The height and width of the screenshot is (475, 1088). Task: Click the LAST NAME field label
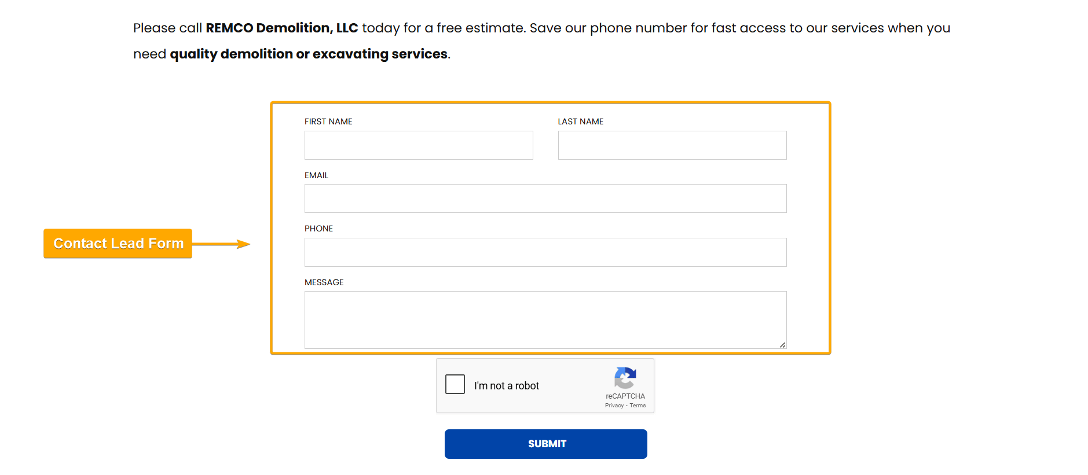click(x=580, y=121)
